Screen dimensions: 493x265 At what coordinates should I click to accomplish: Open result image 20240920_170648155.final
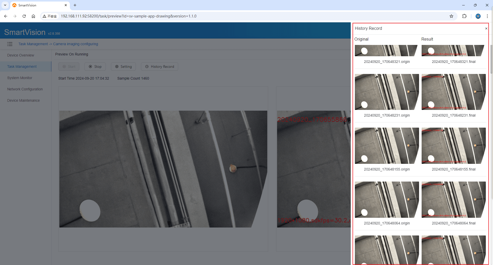pyautogui.click(x=453, y=146)
